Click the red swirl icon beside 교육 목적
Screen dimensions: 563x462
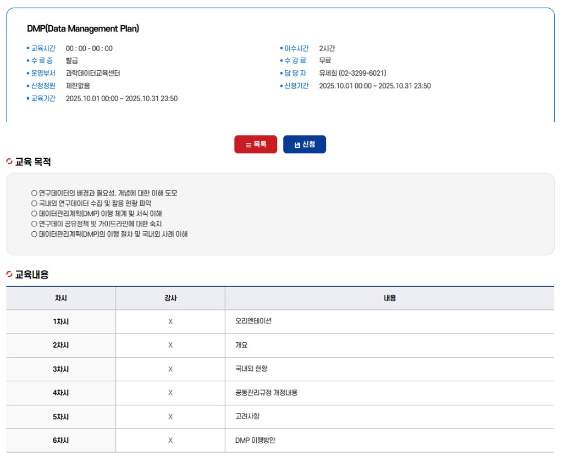click(9, 162)
